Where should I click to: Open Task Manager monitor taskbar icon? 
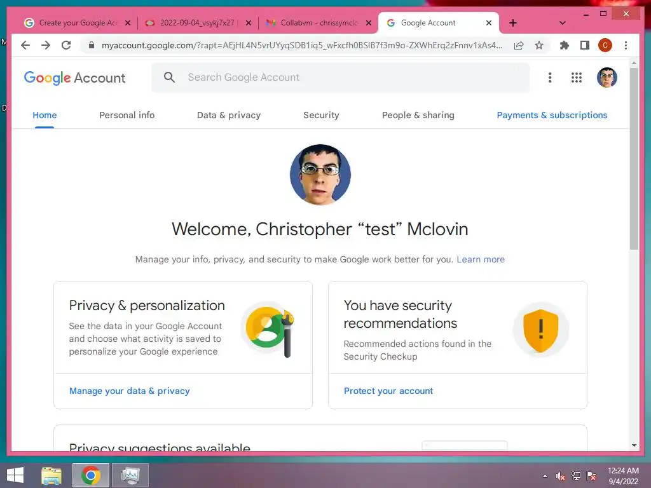pyautogui.click(x=130, y=475)
